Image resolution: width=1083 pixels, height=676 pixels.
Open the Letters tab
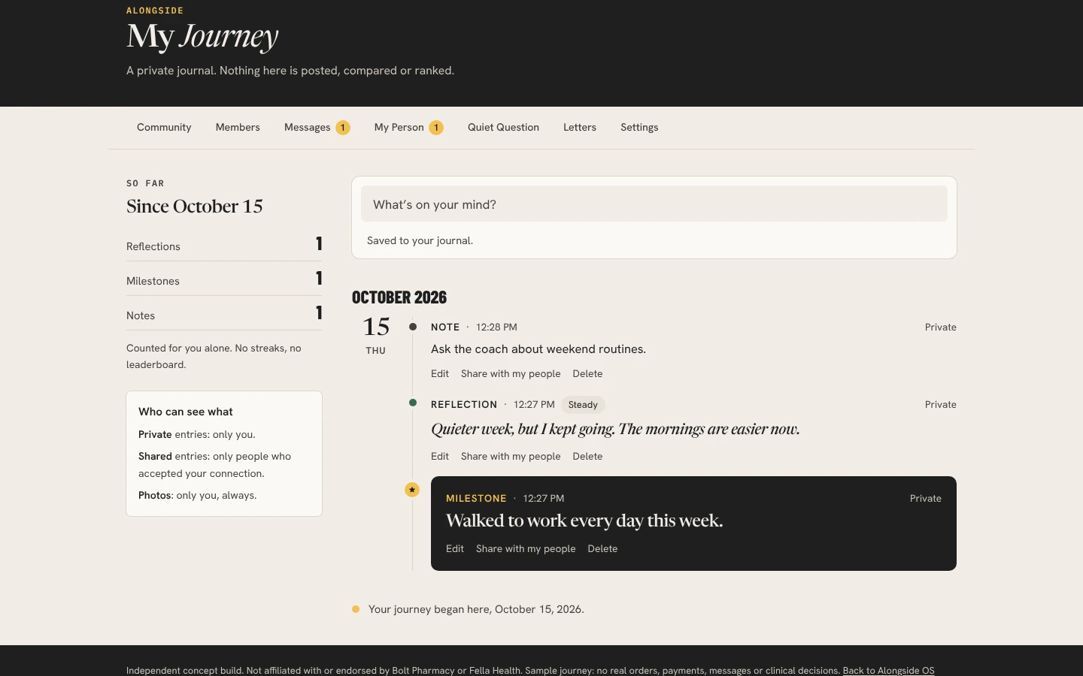(x=580, y=128)
